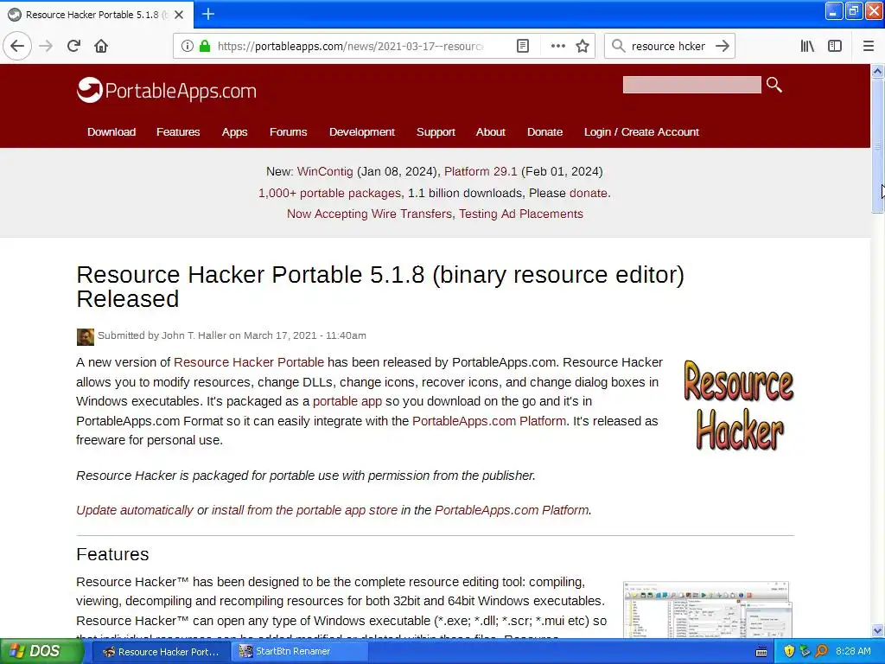Image resolution: width=885 pixels, height=664 pixels.
Task: Show site information icon in address bar
Action: 187,46
